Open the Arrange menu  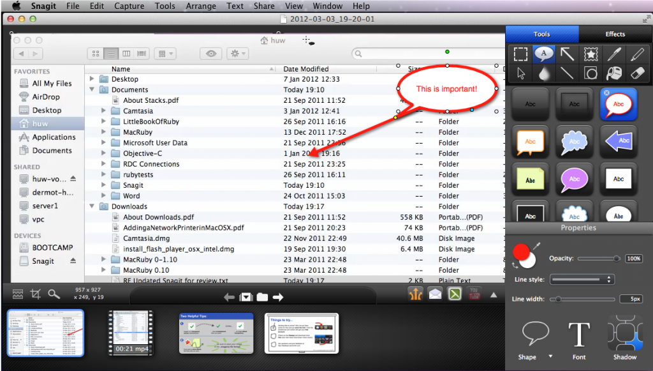(201, 6)
